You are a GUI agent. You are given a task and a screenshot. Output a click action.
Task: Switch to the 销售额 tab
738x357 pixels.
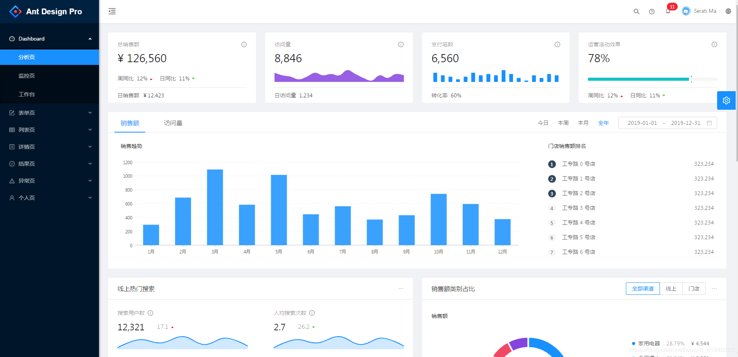coord(130,123)
